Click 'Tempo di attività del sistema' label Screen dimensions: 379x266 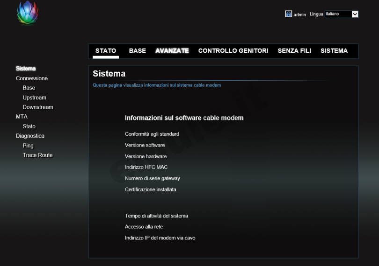tap(156, 216)
